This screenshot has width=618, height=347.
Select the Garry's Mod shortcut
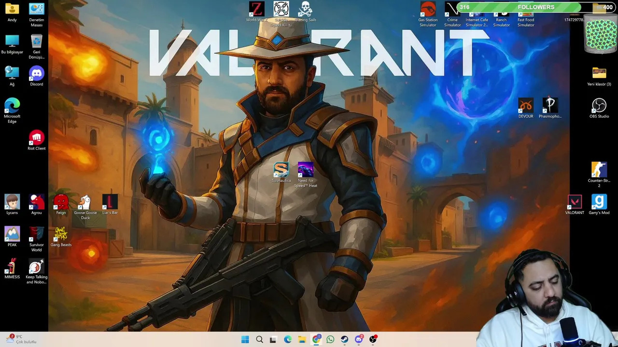pos(599,205)
